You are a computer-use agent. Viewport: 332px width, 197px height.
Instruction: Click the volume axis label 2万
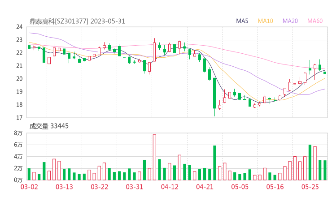[18, 168]
